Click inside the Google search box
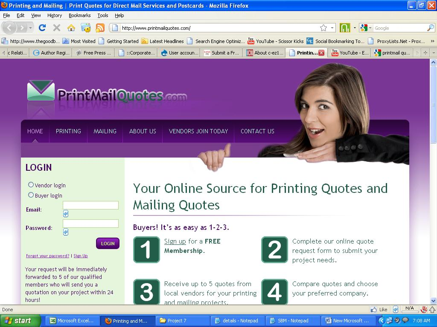This screenshot has height=327, width=437. pyautogui.click(x=400, y=28)
